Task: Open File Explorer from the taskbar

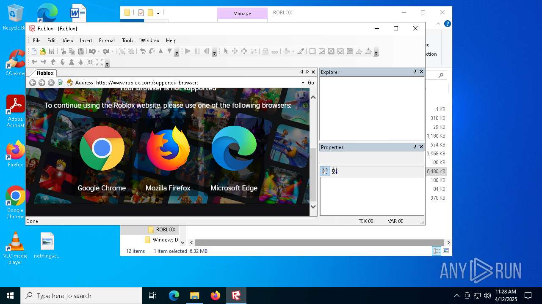Action: [194, 296]
